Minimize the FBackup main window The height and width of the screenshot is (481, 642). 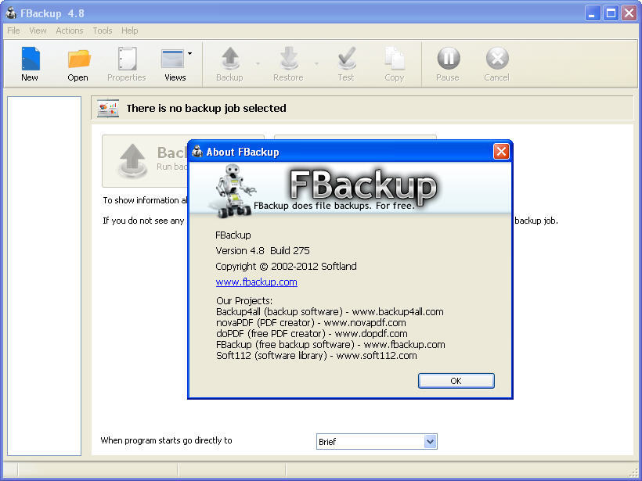[x=592, y=13]
